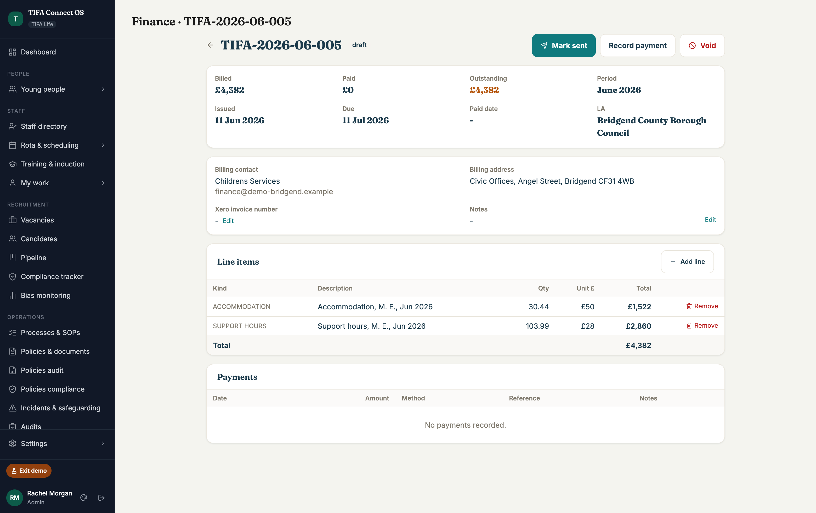Click the Processes & SOPs checklist icon
Image resolution: width=816 pixels, height=513 pixels.
click(13, 333)
